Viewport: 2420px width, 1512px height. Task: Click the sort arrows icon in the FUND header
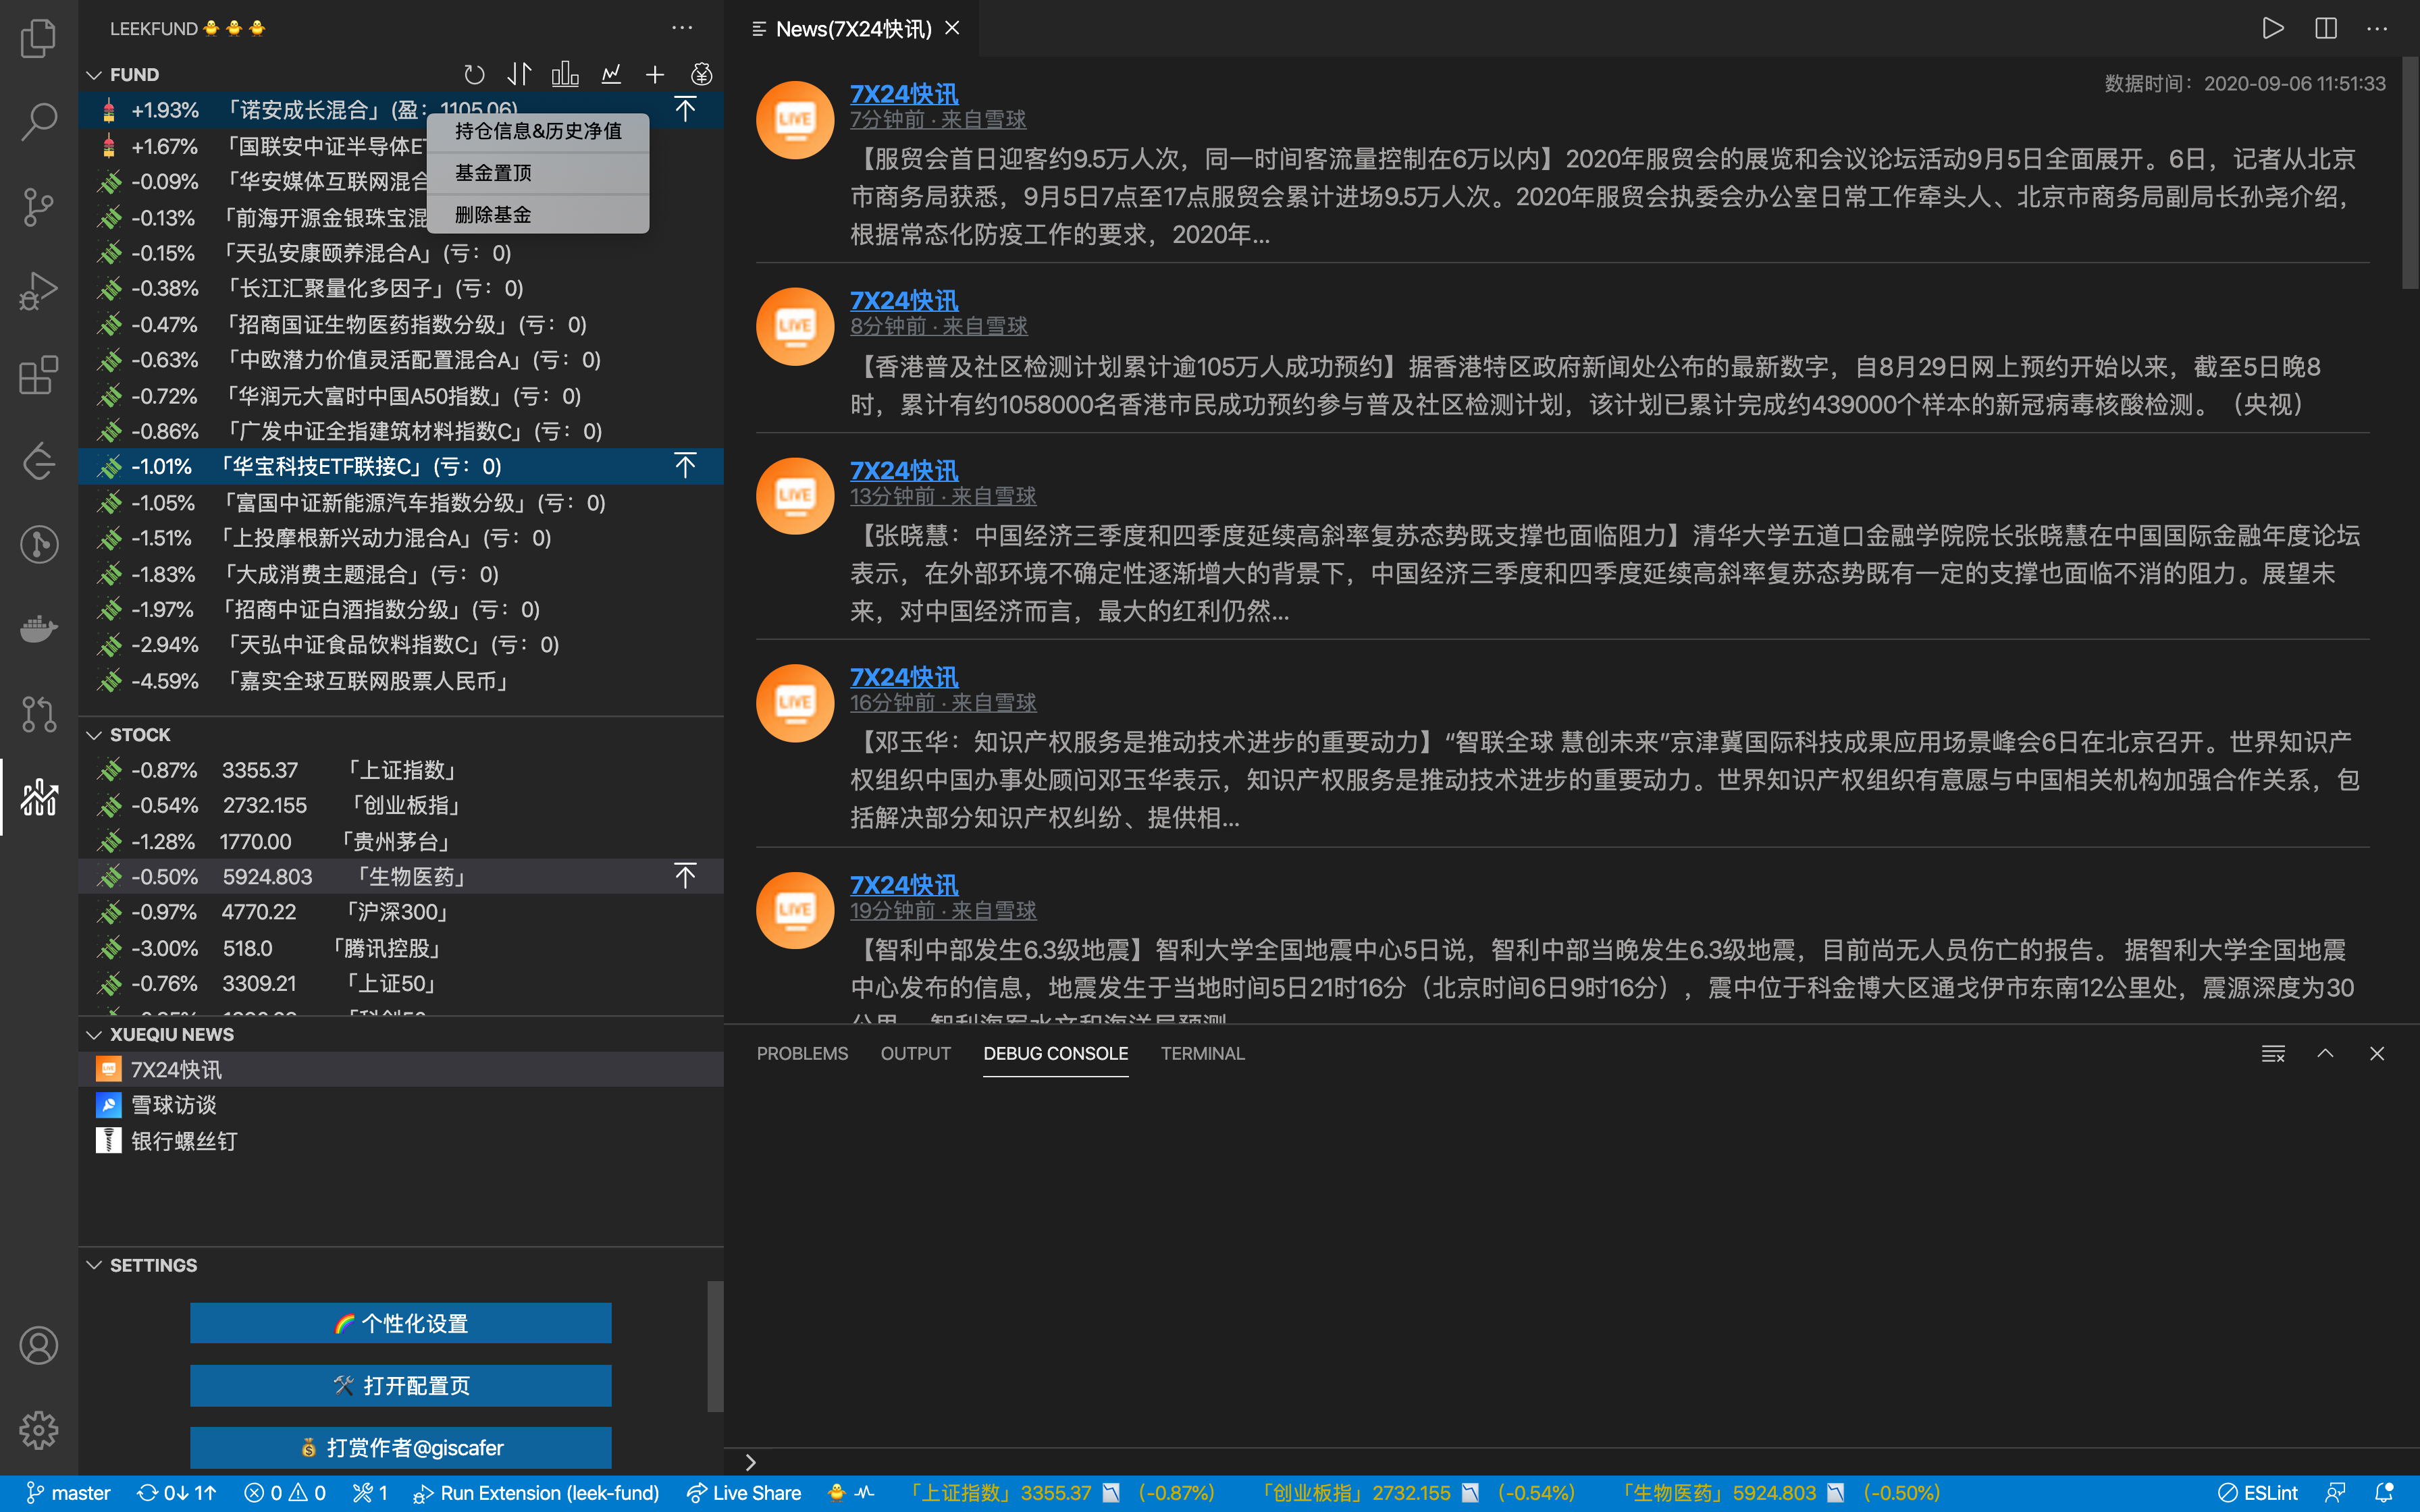tap(519, 75)
